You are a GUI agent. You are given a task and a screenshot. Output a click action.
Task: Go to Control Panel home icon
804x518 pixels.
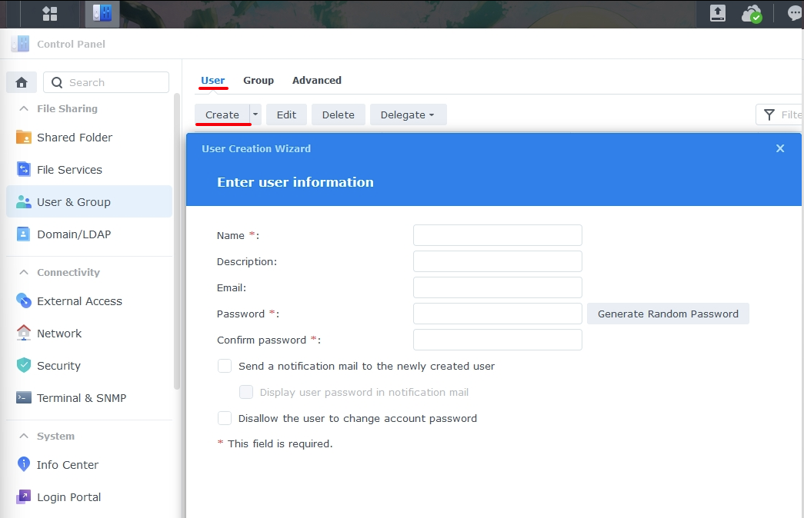coord(22,82)
